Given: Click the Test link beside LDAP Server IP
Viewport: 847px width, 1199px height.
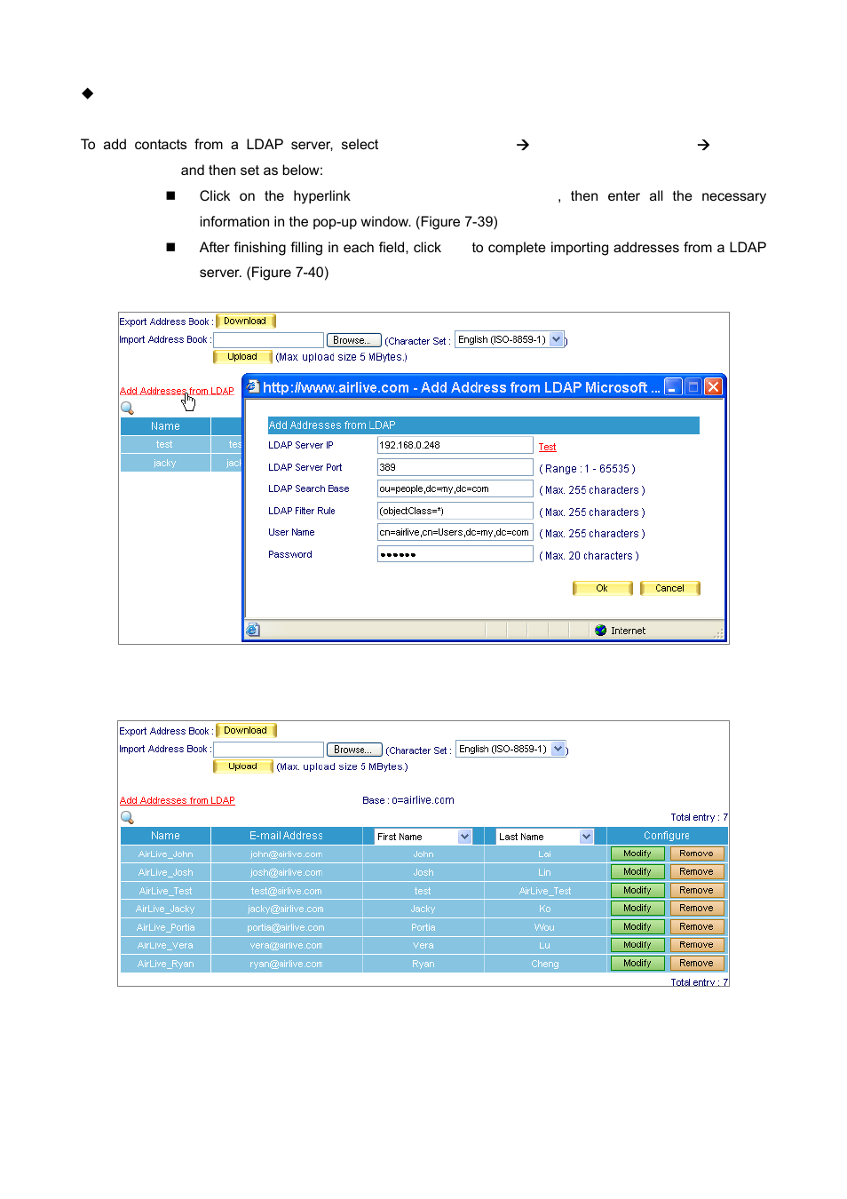Looking at the screenshot, I should [x=547, y=447].
